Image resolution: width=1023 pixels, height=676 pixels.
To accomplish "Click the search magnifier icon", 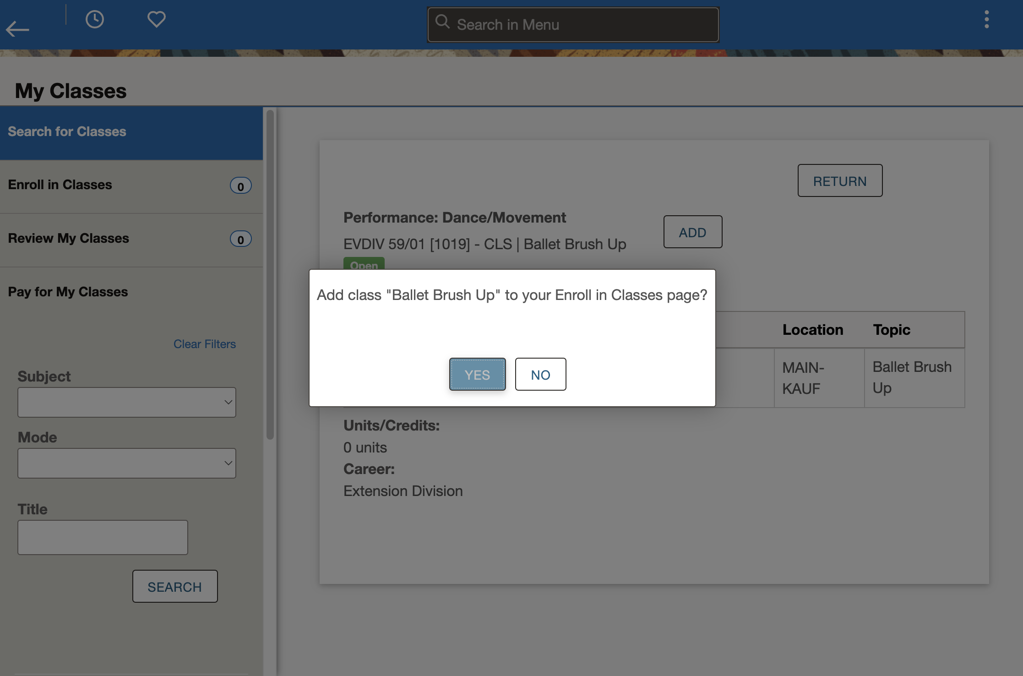I will tap(442, 22).
